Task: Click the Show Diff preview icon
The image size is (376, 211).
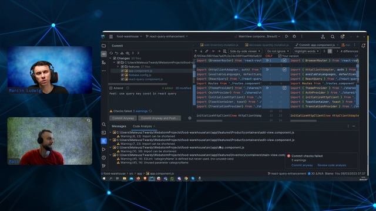Action: pos(127,53)
